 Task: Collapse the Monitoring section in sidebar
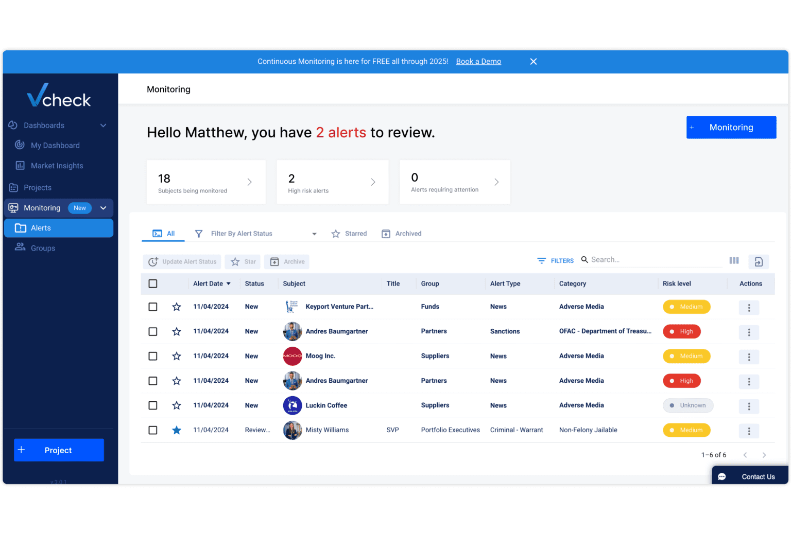click(x=102, y=208)
